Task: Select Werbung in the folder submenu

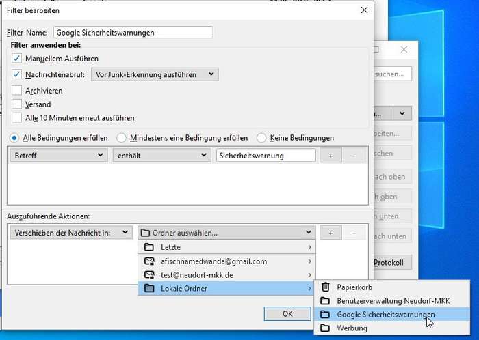Action: point(352,328)
